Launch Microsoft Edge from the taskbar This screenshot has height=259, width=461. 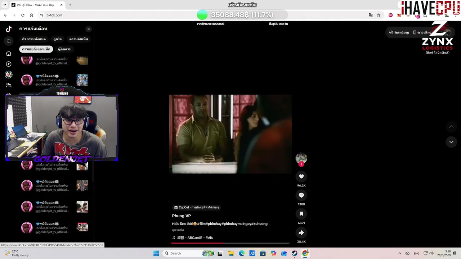[x=242, y=253]
